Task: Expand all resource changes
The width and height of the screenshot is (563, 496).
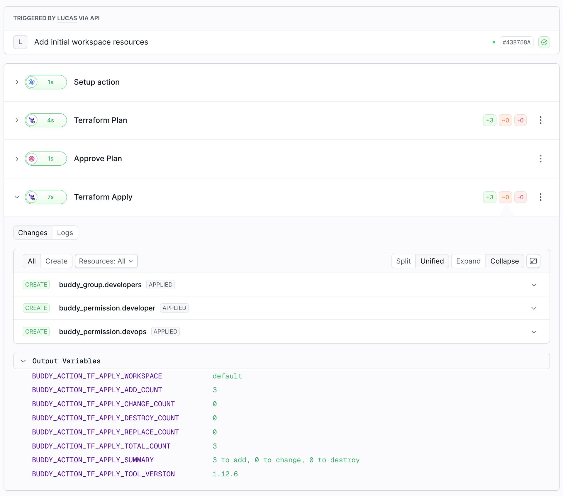Action: (x=468, y=261)
